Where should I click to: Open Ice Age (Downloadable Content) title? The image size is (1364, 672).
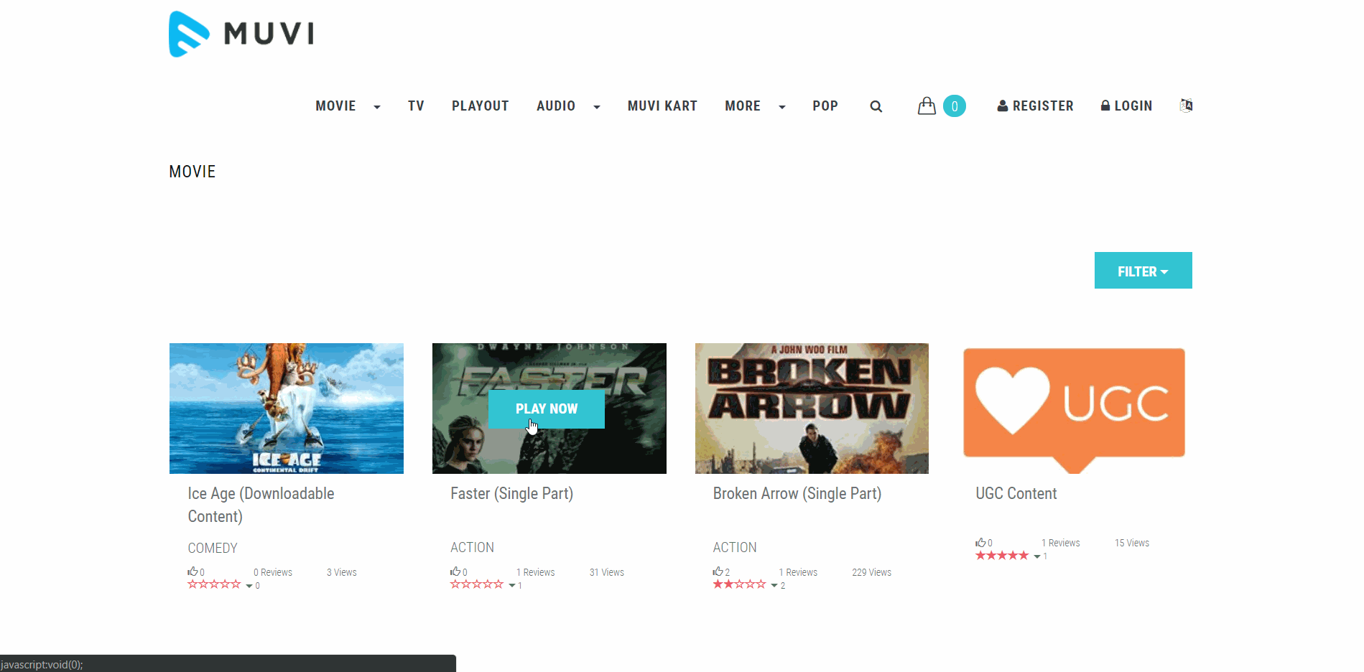pos(261,505)
